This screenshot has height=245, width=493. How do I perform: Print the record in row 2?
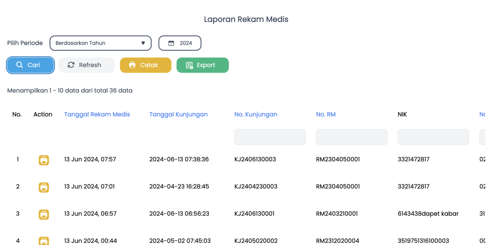(44, 187)
